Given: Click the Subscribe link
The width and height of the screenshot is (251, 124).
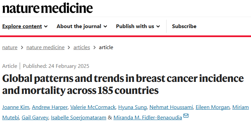Looking at the screenshot, I should pyautogui.click(x=184, y=26).
